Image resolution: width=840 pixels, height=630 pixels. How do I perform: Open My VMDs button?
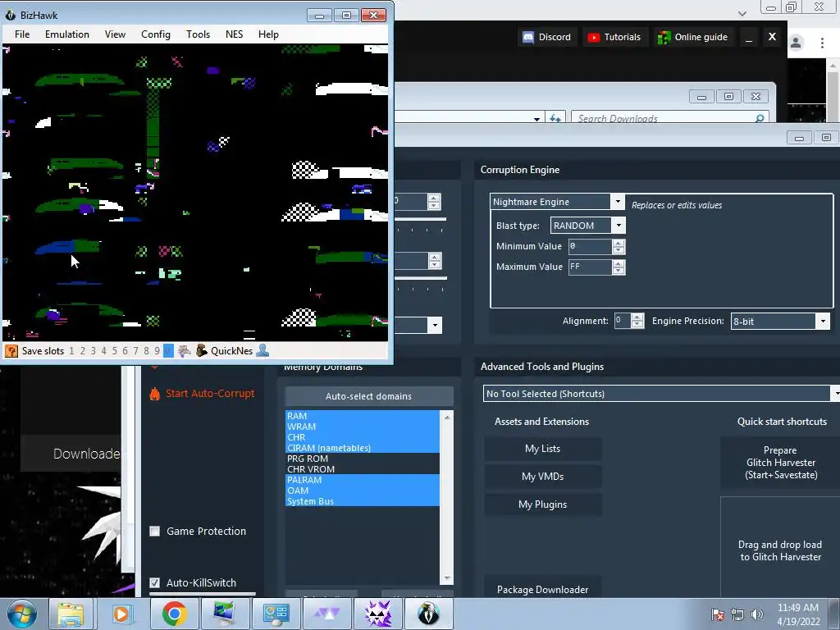543,477
